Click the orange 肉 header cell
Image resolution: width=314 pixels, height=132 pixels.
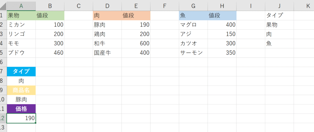tap(107, 15)
